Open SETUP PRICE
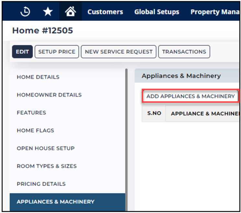The width and height of the screenshot is (241, 213). (57, 52)
